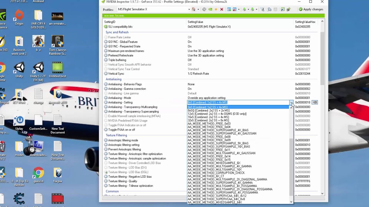Viewport: 369px width, 207px height.
Task: Click the Common group header
Action: pos(112,191)
